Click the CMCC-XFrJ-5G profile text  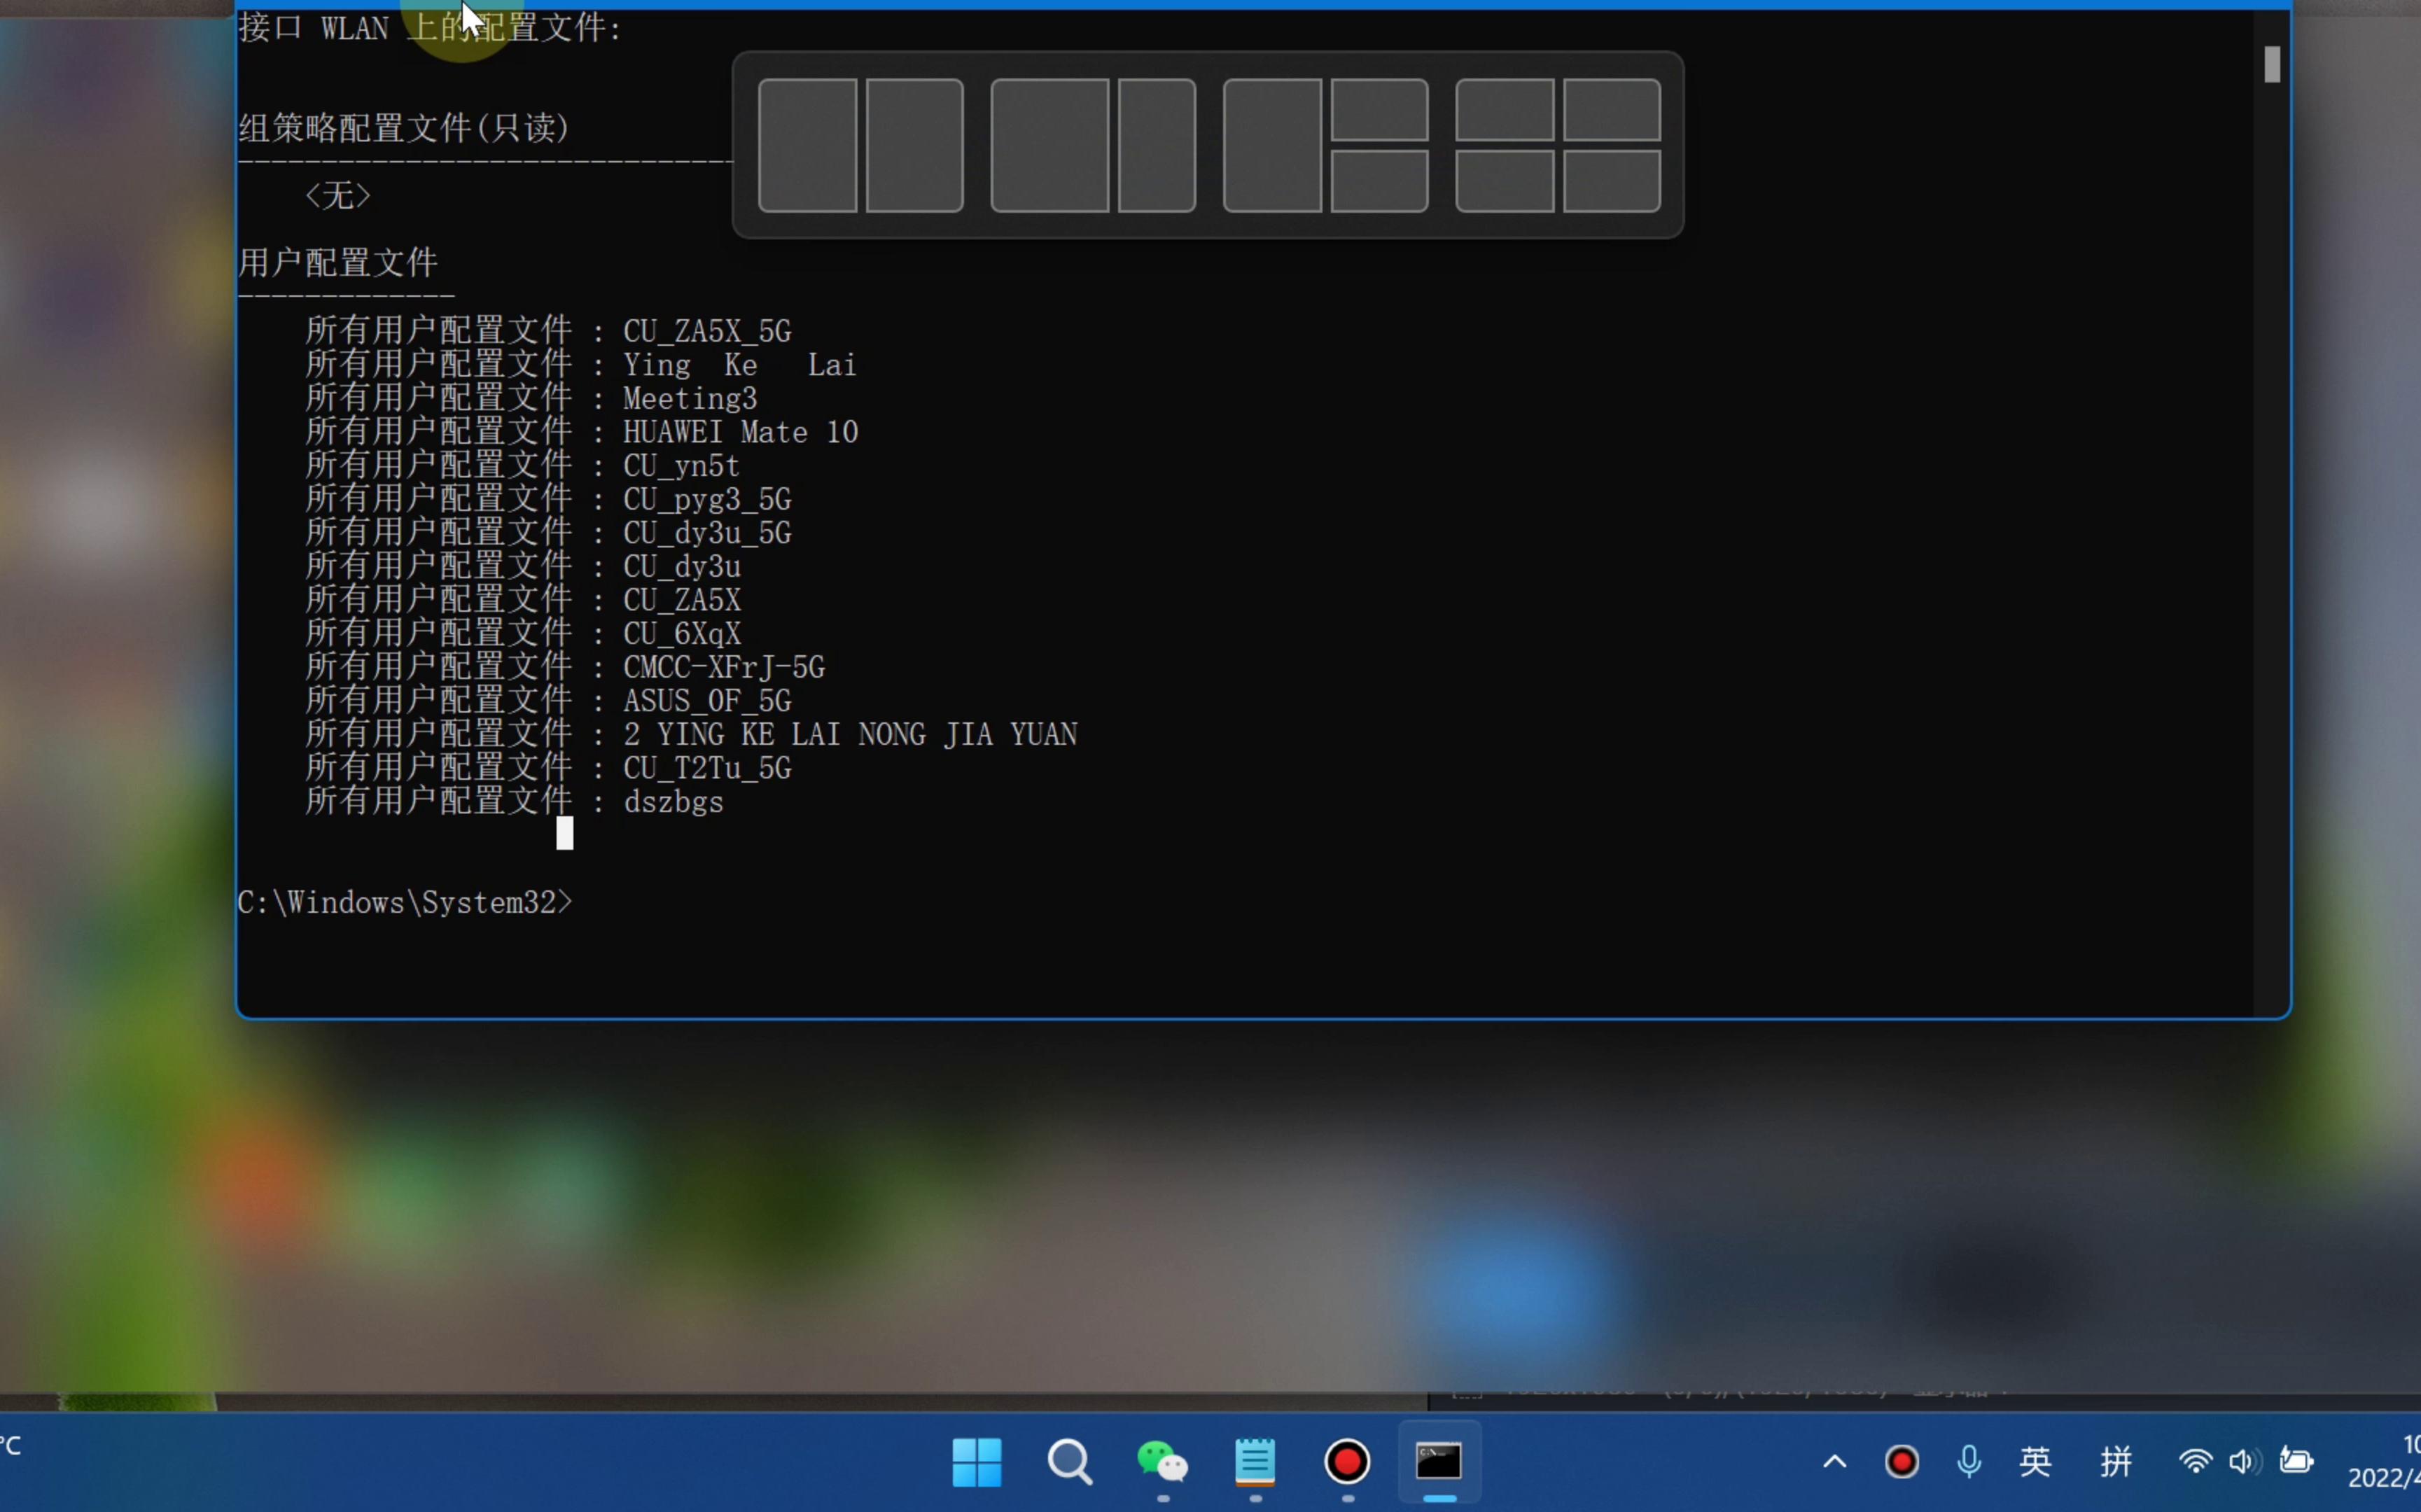click(x=724, y=667)
